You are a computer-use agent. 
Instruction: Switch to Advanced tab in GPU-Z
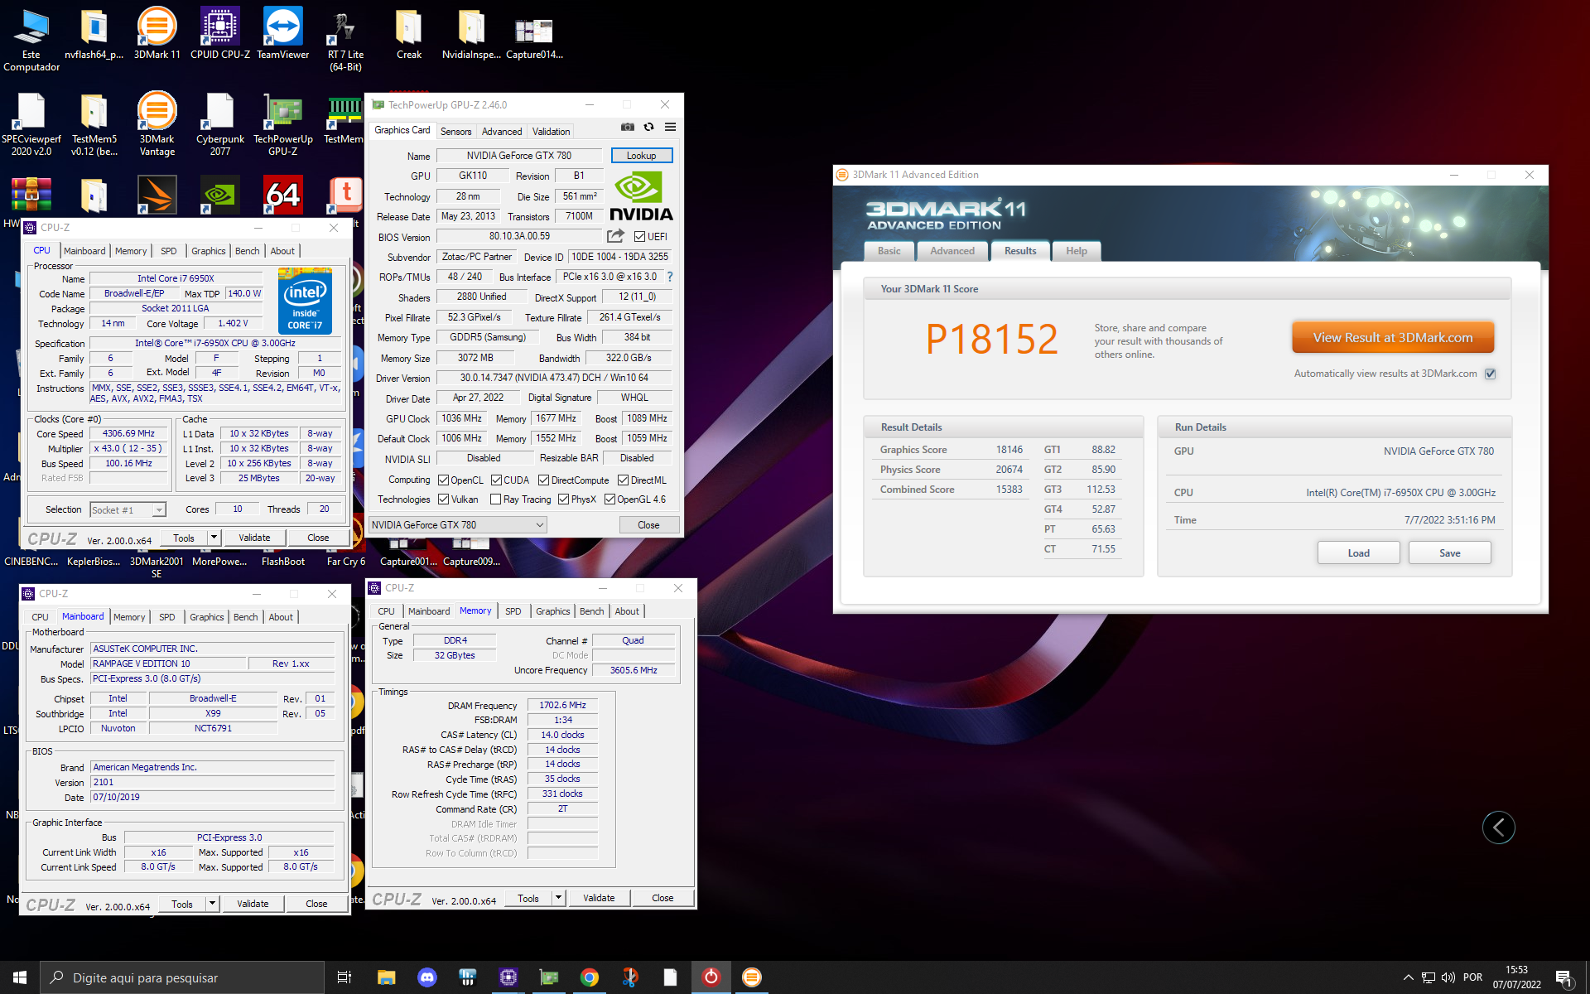502,132
